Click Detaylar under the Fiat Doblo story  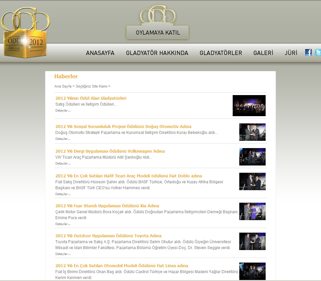coord(63,194)
